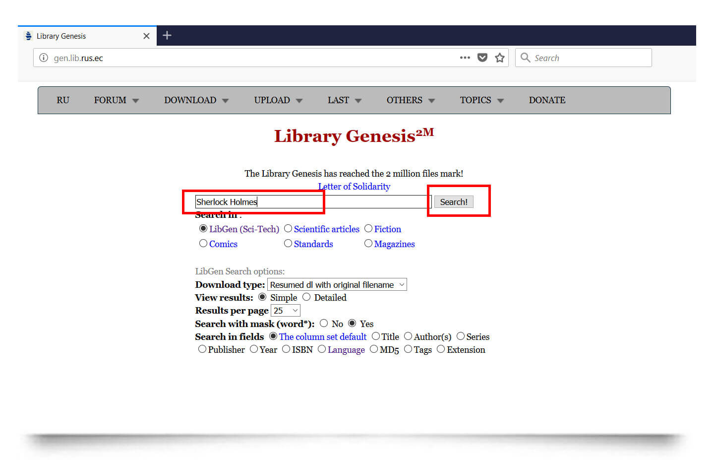Open the Standards link
The image size is (714, 460).
[313, 244]
